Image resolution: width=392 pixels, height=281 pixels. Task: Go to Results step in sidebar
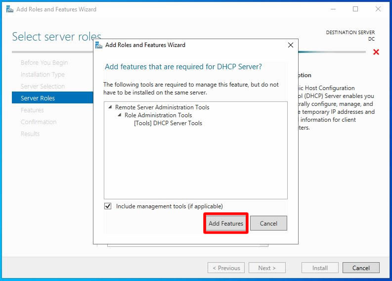[30, 134]
